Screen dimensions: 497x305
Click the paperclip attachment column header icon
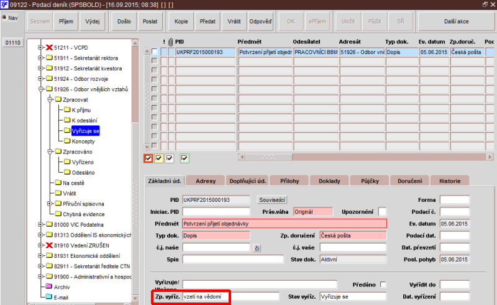pos(170,42)
